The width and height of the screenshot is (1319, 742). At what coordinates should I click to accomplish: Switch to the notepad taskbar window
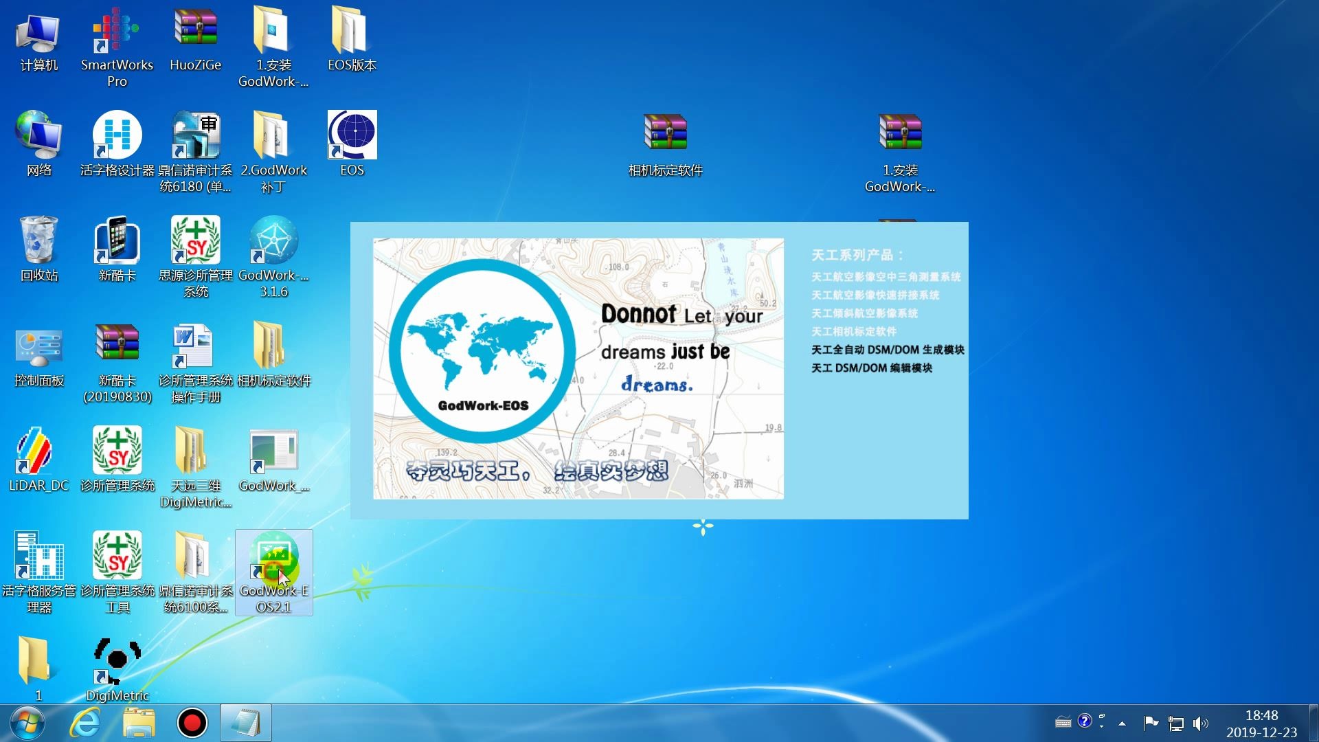point(246,723)
